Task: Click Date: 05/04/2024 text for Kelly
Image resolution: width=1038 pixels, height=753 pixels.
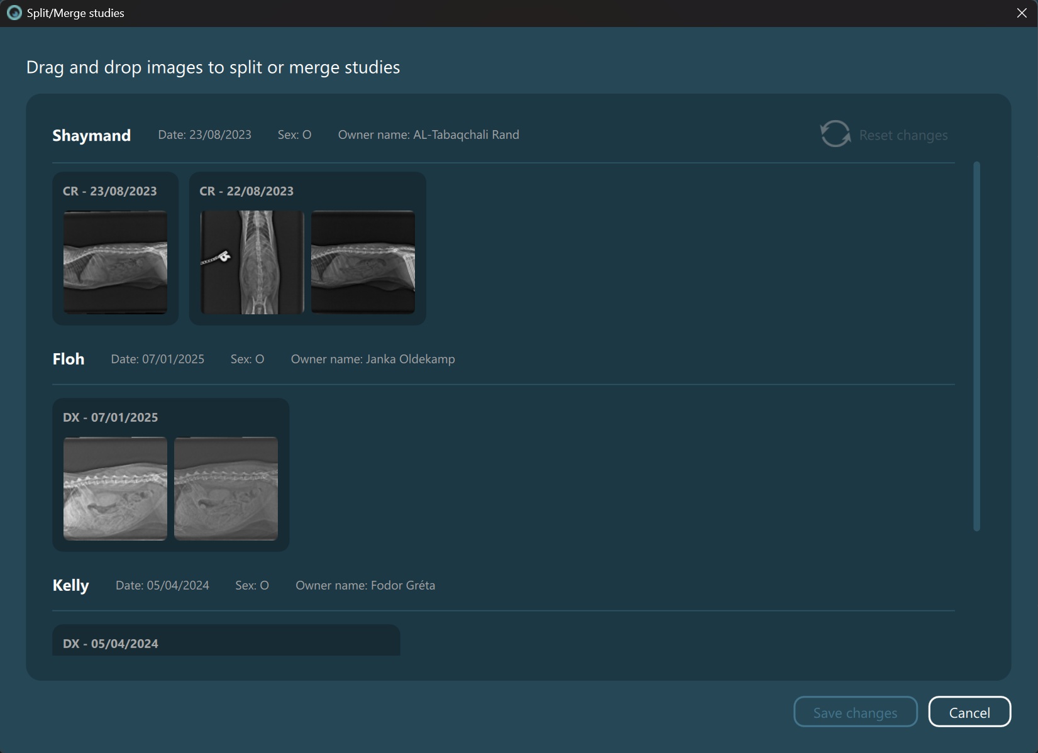Action: (162, 585)
